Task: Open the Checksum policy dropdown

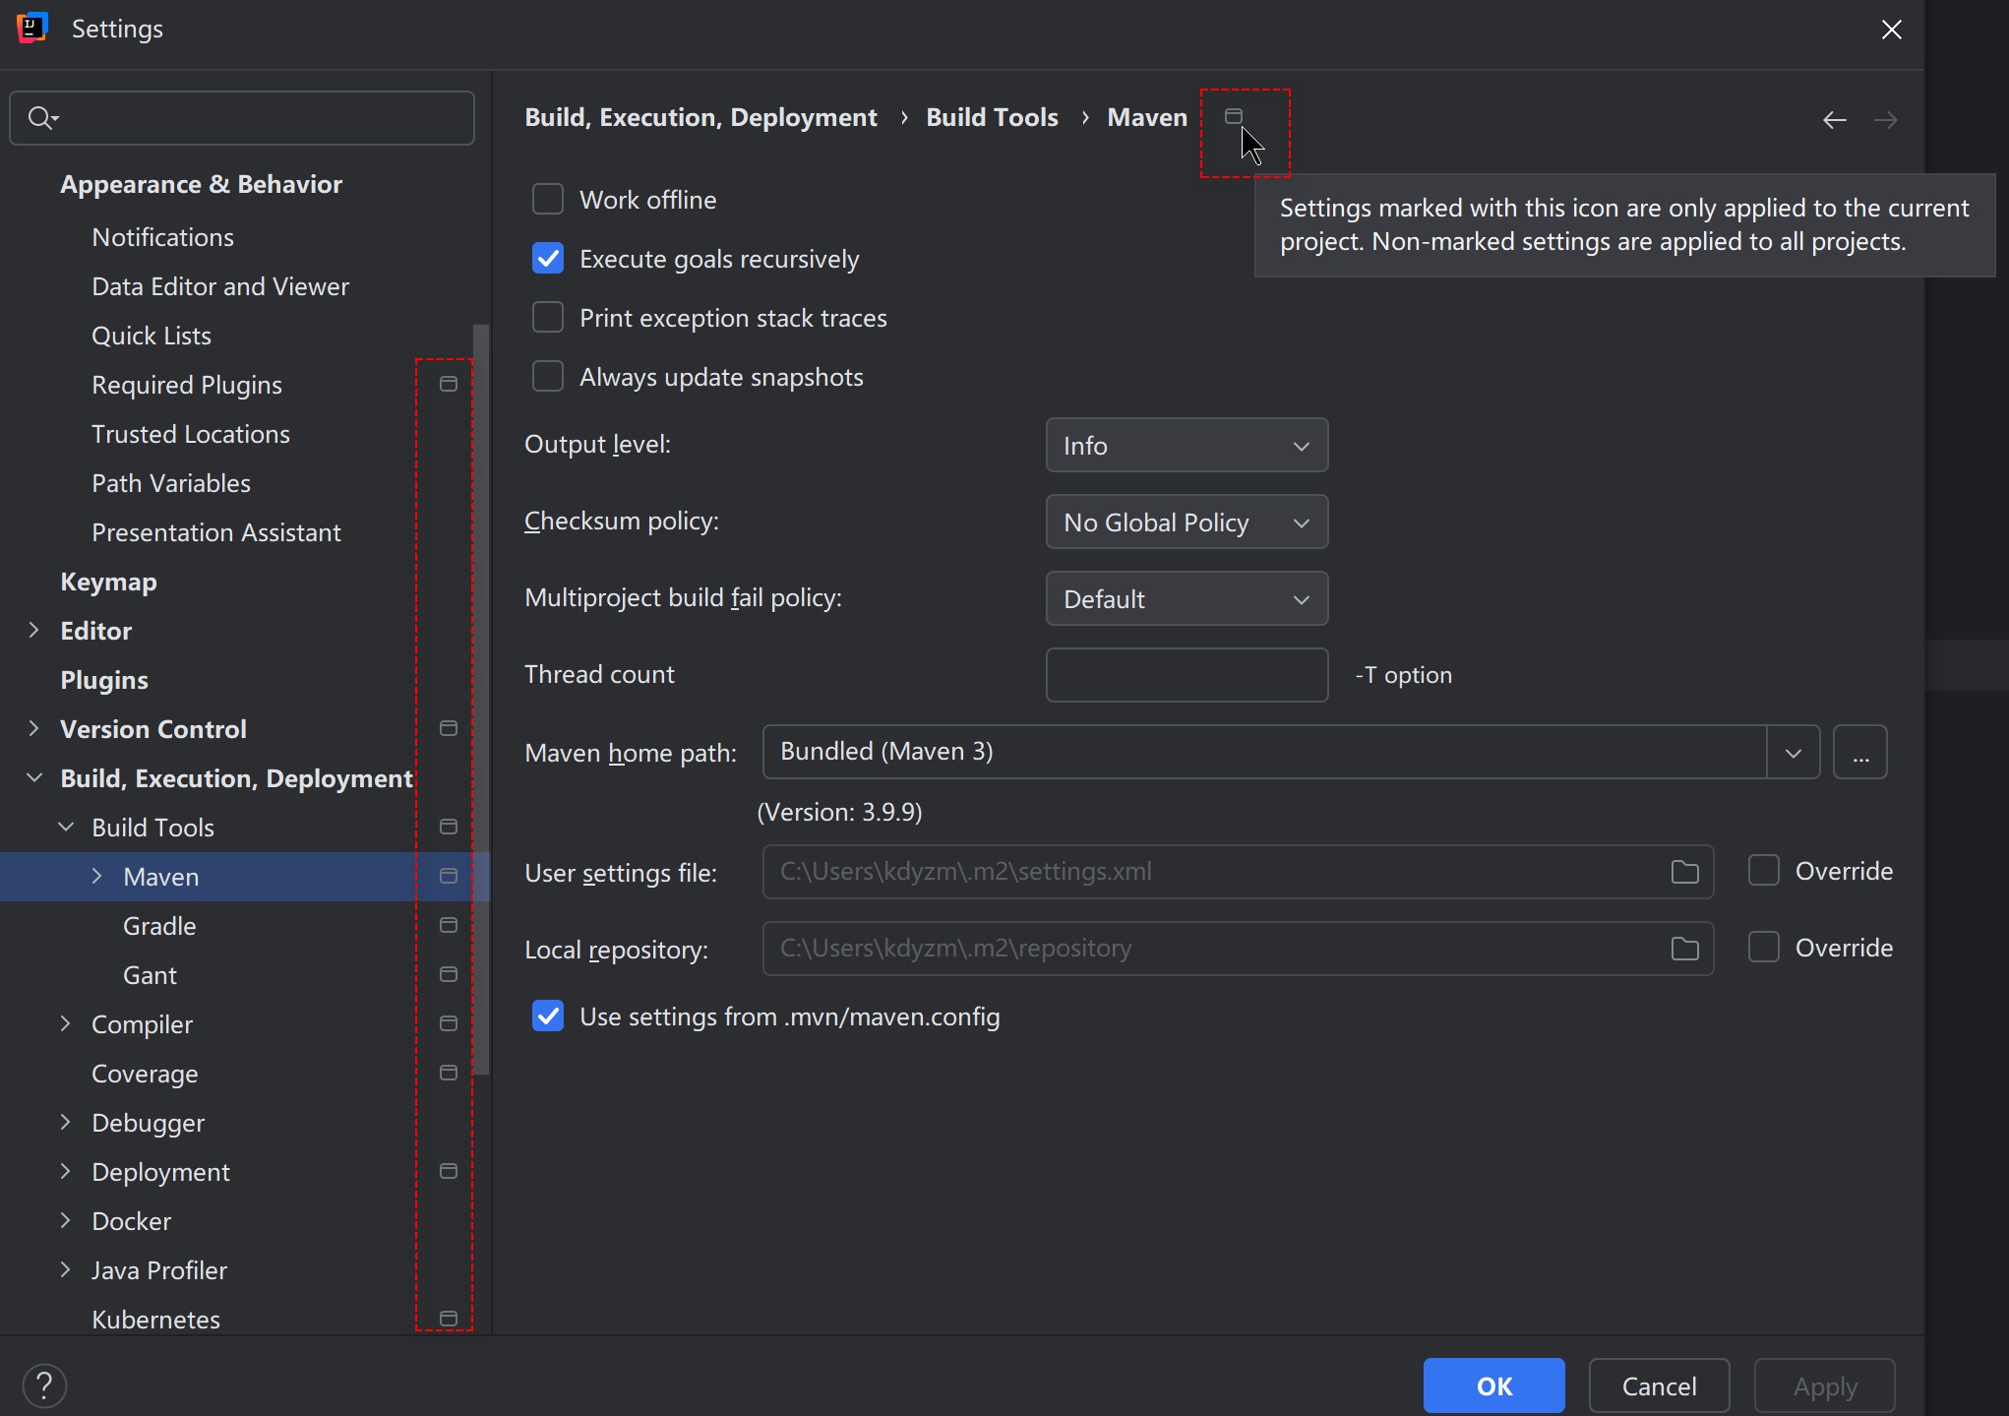Action: coord(1187,523)
